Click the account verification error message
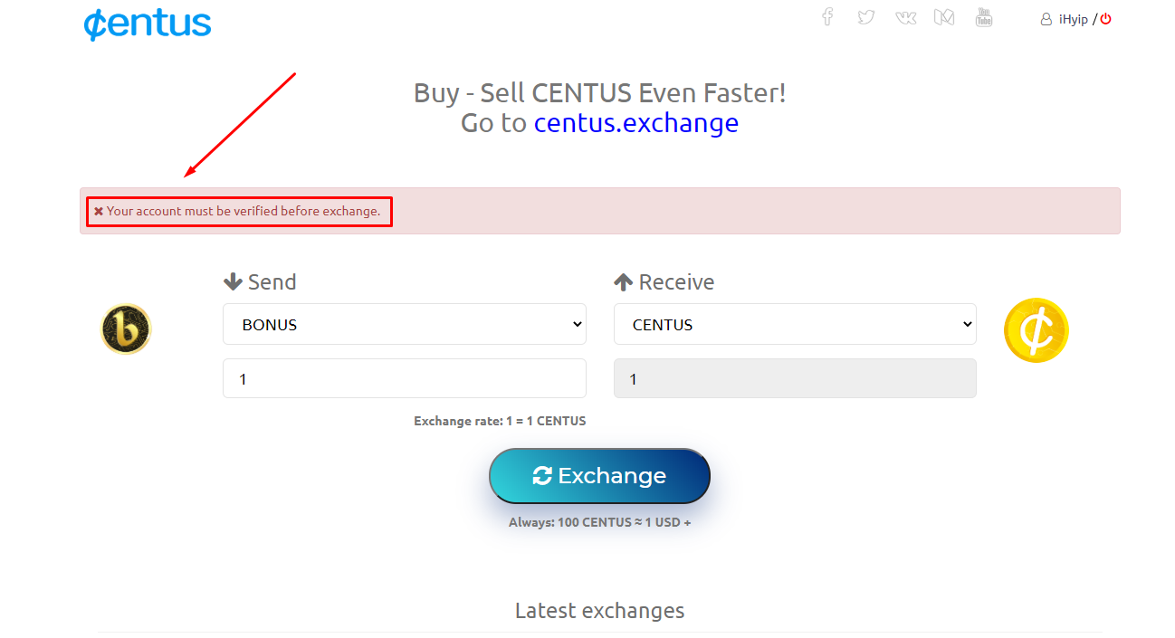The image size is (1175, 638). tap(244, 211)
